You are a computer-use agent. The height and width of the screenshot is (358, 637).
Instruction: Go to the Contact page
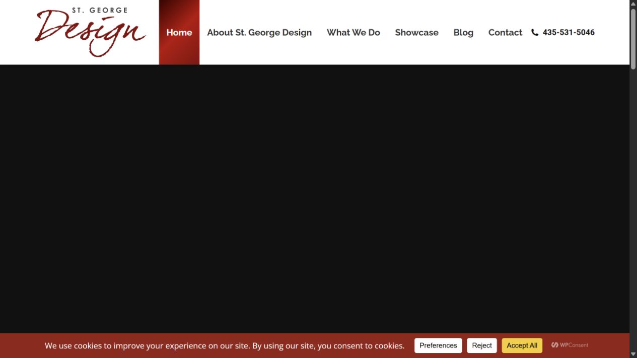point(505,32)
